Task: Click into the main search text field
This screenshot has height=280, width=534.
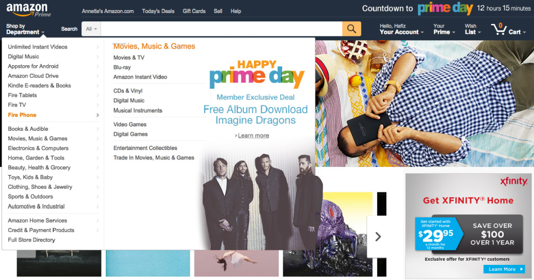Action: click(221, 29)
